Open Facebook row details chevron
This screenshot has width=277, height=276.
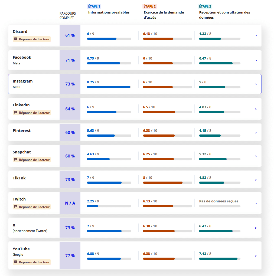(256, 61)
